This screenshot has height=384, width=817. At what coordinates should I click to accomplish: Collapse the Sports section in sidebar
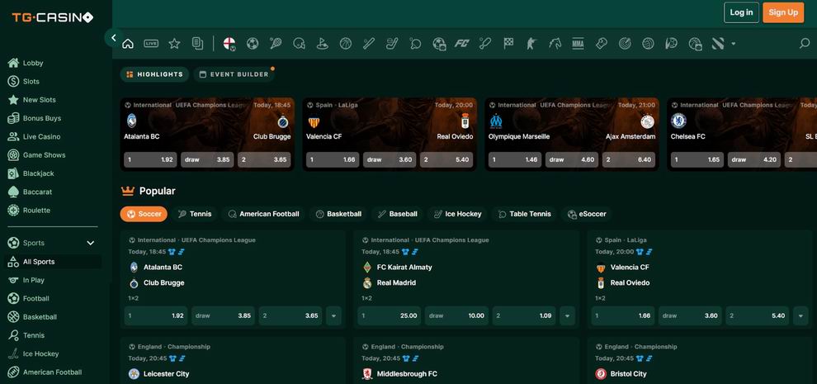pos(91,243)
